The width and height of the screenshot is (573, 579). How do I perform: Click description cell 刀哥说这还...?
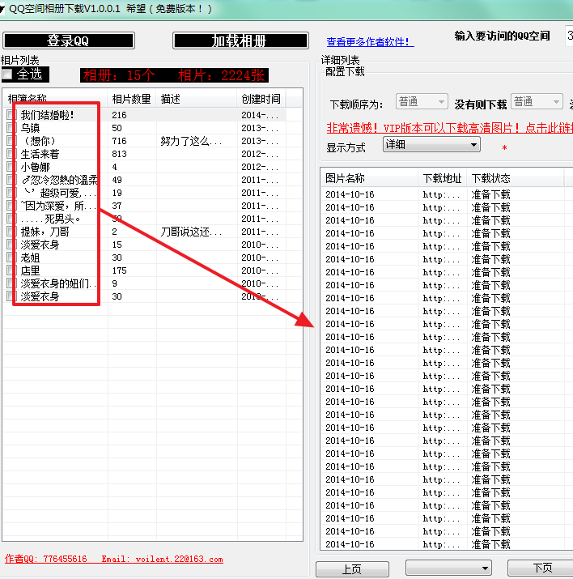coord(191,232)
